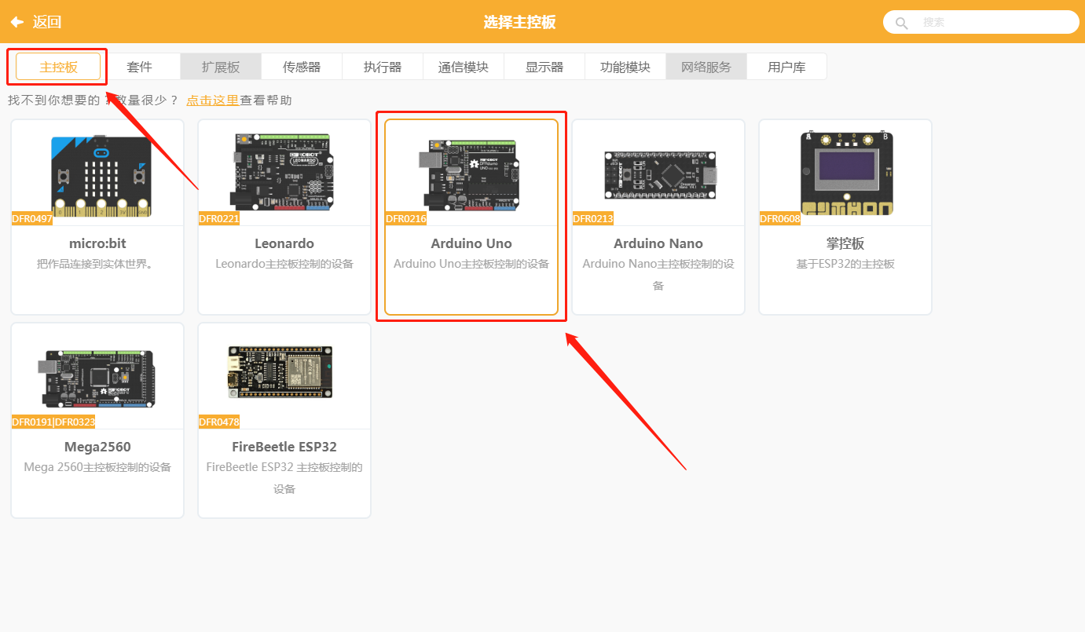Click the search magnifier icon

click(x=902, y=23)
